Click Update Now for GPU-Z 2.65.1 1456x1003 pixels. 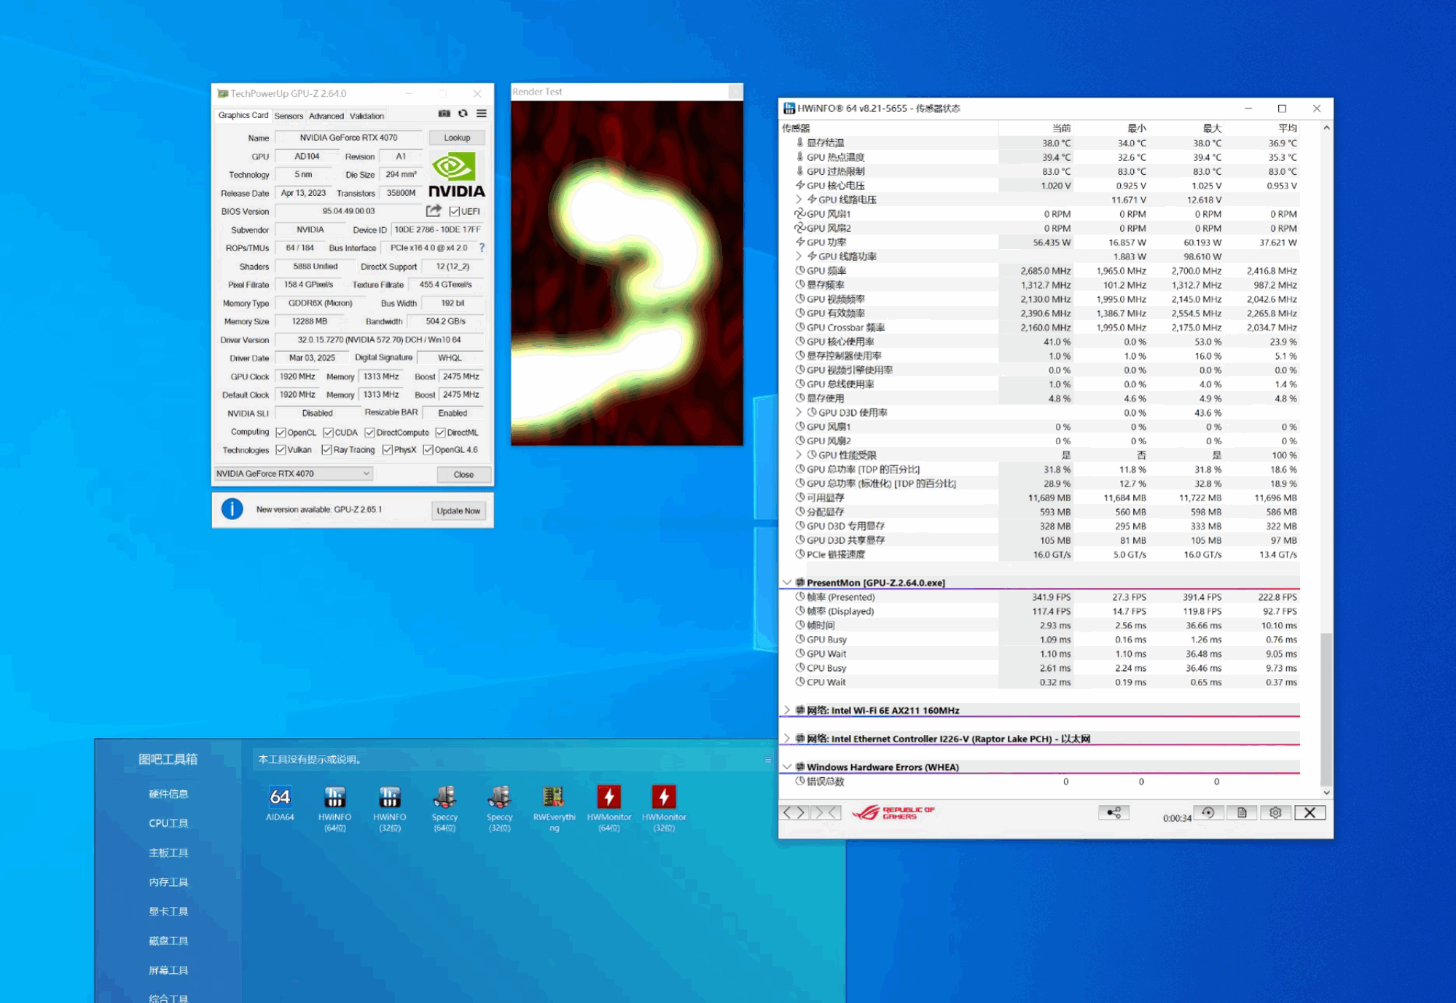click(458, 511)
